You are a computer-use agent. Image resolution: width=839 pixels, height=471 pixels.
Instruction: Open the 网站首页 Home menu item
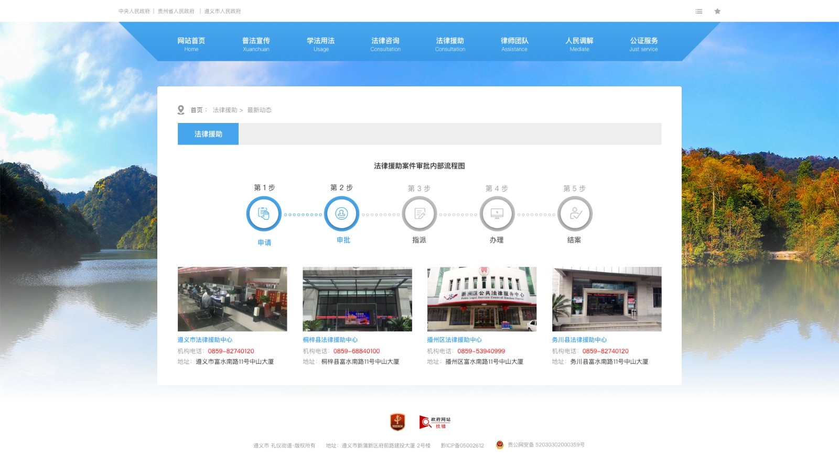pyautogui.click(x=191, y=44)
